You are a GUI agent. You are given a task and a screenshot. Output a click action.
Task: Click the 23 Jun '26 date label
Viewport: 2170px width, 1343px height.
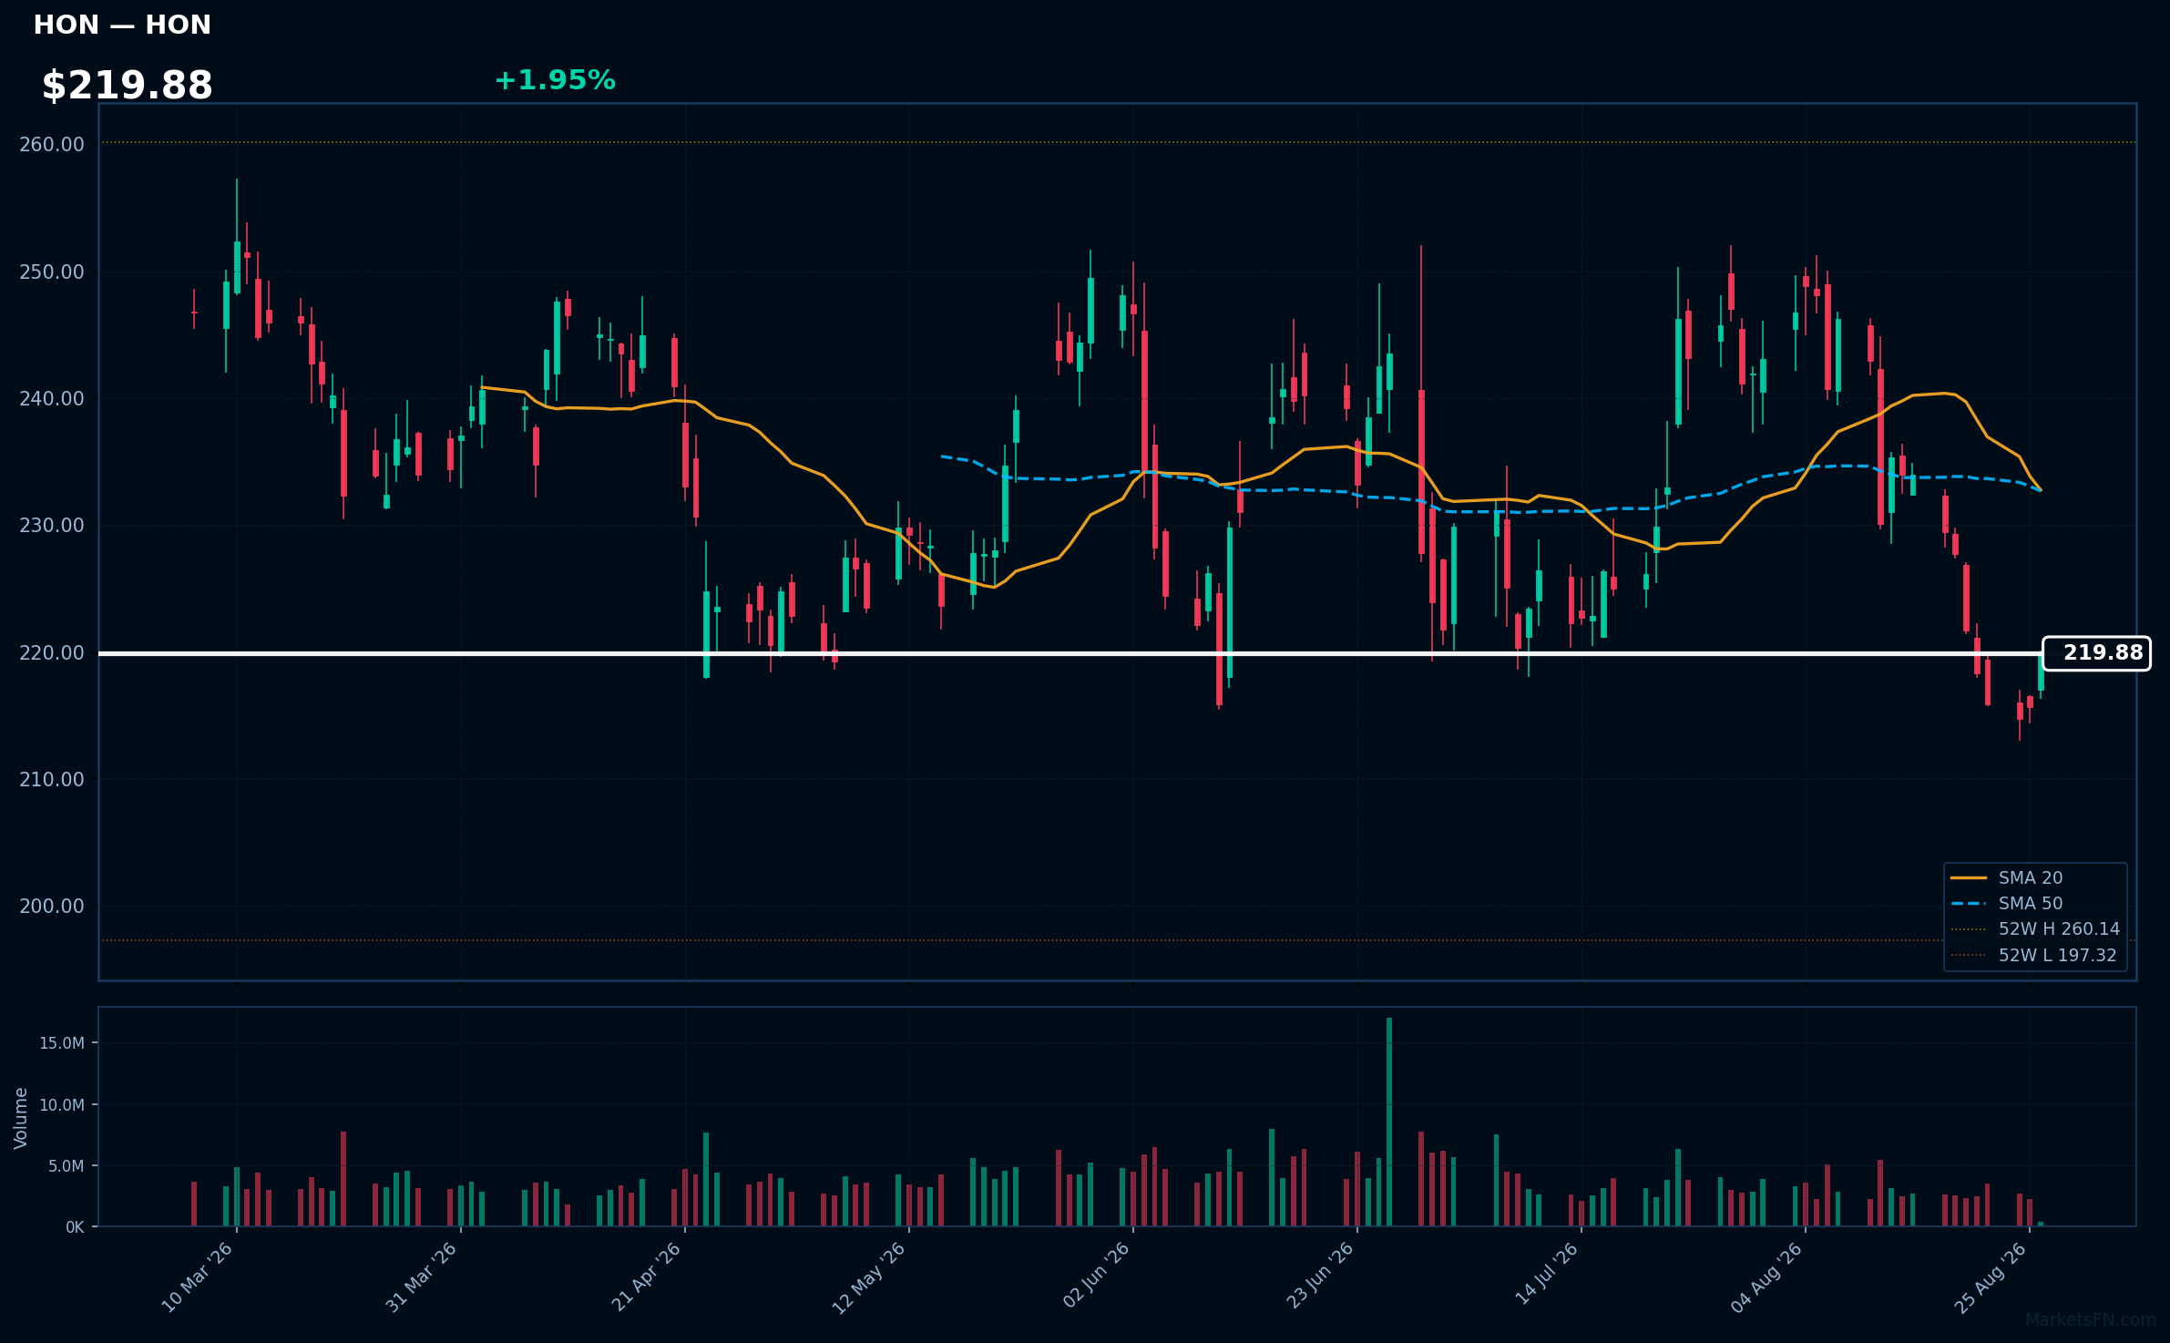tap(1319, 1276)
